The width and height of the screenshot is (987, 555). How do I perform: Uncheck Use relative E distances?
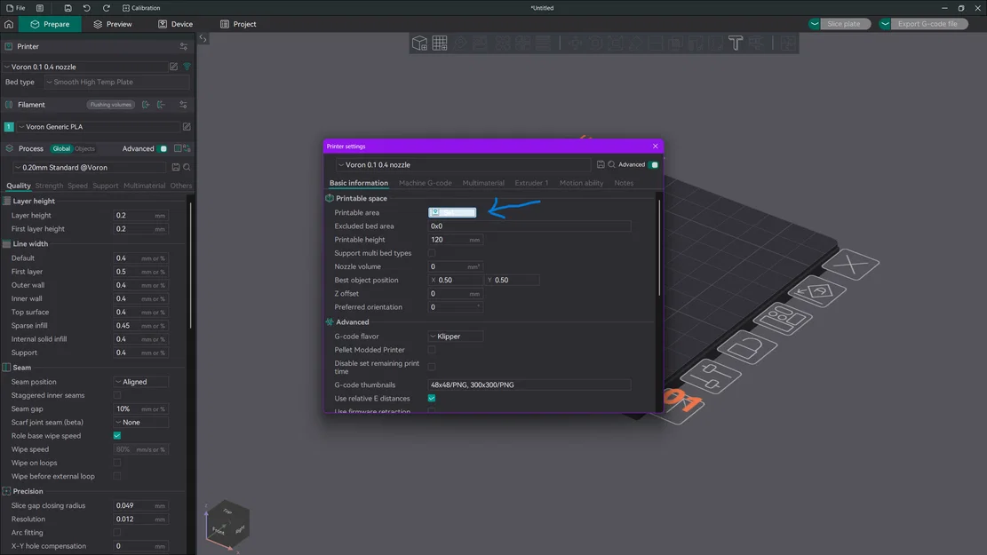click(432, 399)
